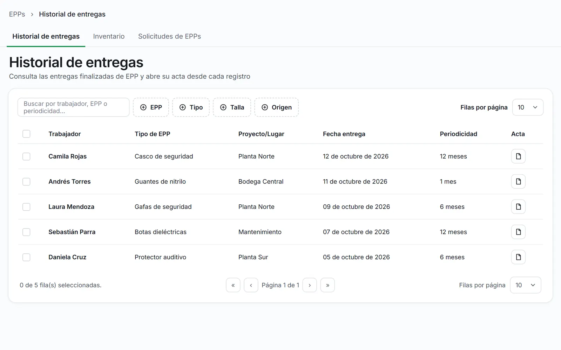Mark the Daniela Cruz row checkbox
The height and width of the screenshot is (350, 561).
[26, 257]
